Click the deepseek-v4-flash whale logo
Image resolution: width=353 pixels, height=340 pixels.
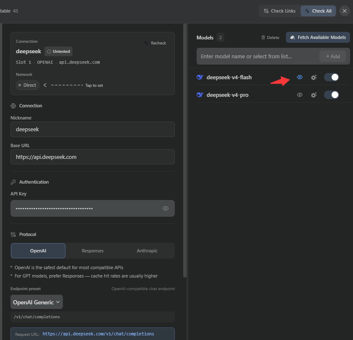(x=200, y=77)
